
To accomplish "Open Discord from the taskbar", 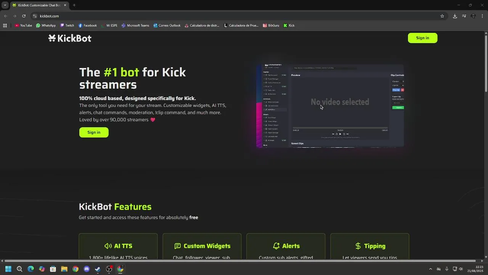I will pos(87,269).
